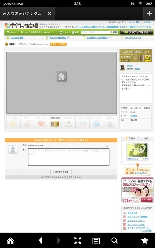The height and width of the screenshot is (248, 155).
Task: Click author shuuji's avatar thumbnail
Action: coord(122,67)
